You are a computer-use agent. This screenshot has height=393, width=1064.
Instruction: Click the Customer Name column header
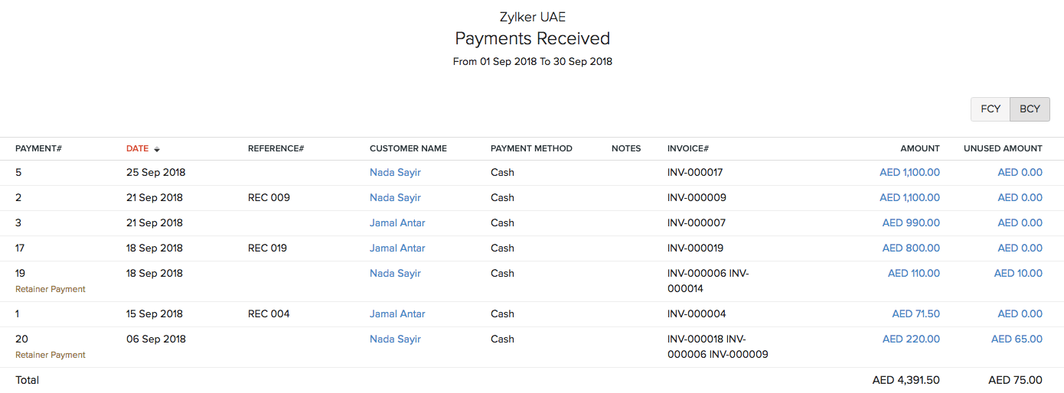click(408, 148)
